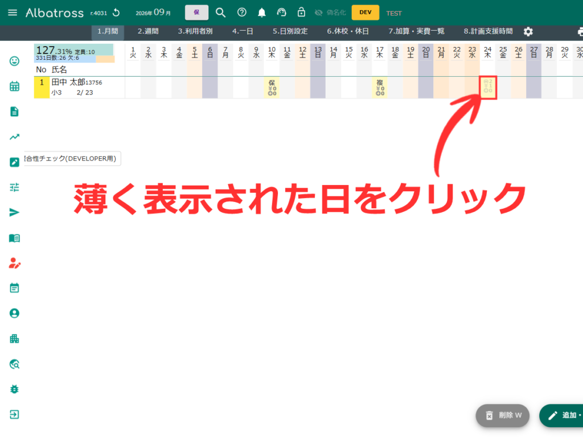Image resolution: width=583 pixels, height=437 pixels.
Task: Open the hamburger menu
Action: [13, 13]
